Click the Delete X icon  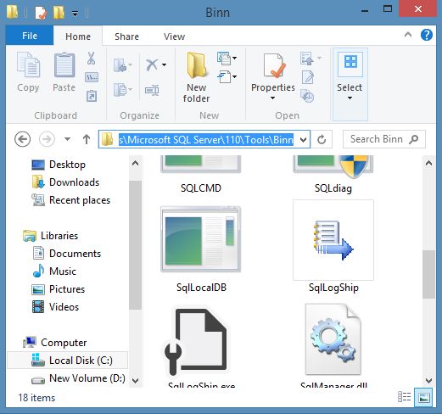(x=152, y=64)
